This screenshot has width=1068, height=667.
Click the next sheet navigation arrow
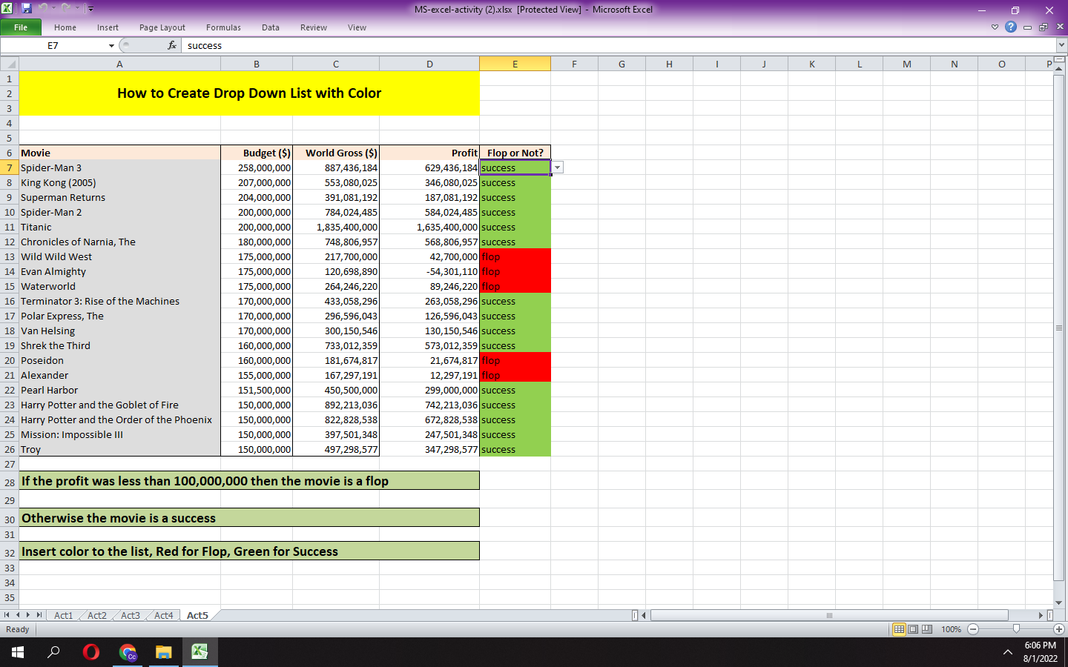click(x=28, y=615)
